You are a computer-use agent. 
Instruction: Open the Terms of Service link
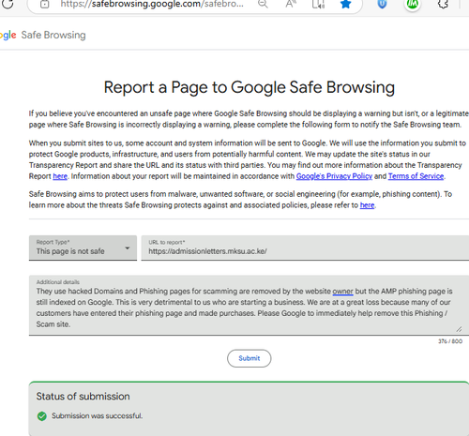click(x=416, y=176)
